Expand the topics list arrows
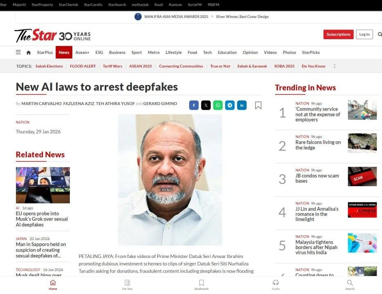 (335, 66)
